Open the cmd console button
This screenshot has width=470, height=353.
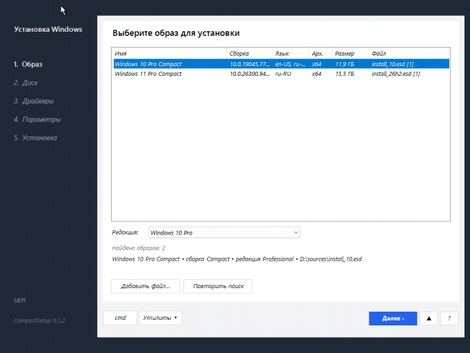120,318
